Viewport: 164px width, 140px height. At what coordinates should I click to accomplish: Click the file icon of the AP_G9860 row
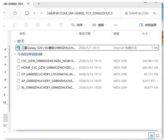[x=19, y=81]
